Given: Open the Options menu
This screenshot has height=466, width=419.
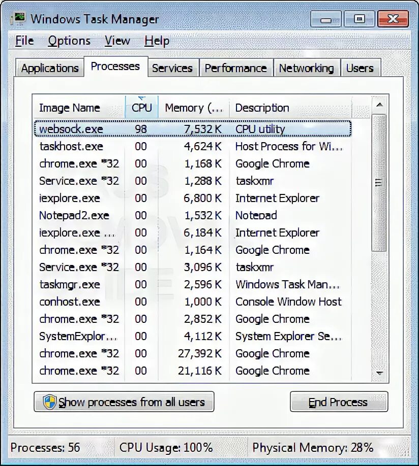Looking at the screenshot, I should pos(69,41).
